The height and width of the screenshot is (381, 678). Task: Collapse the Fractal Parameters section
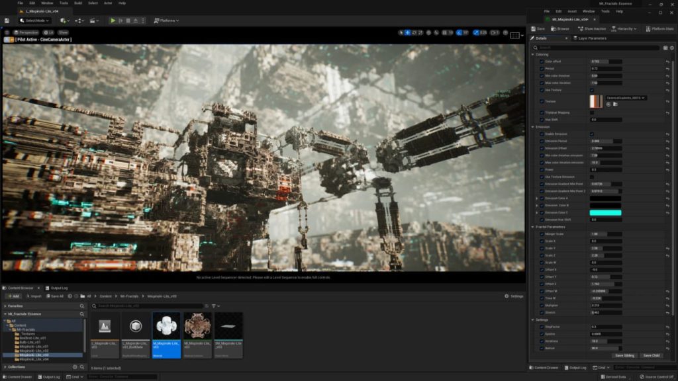[532, 227]
